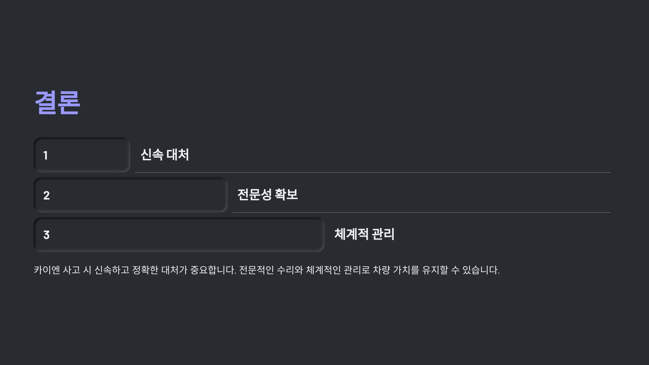Click the 신속 대처 heading
The height and width of the screenshot is (365, 649).
pyautogui.click(x=165, y=155)
